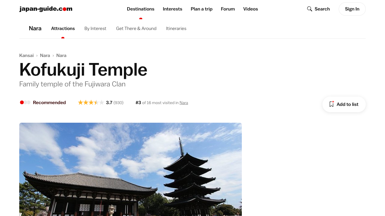The height and width of the screenshot is (216, 385).
Task: Expand the Plan a trip menu
Action: [x=202, y=9]
